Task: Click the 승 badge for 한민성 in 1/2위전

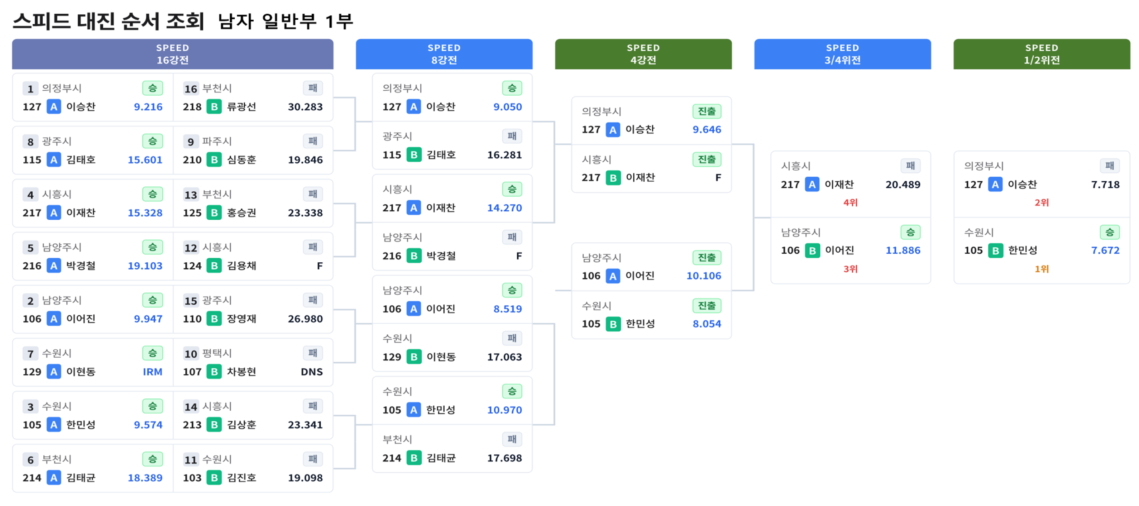Action: click(x=1109, y=232)
